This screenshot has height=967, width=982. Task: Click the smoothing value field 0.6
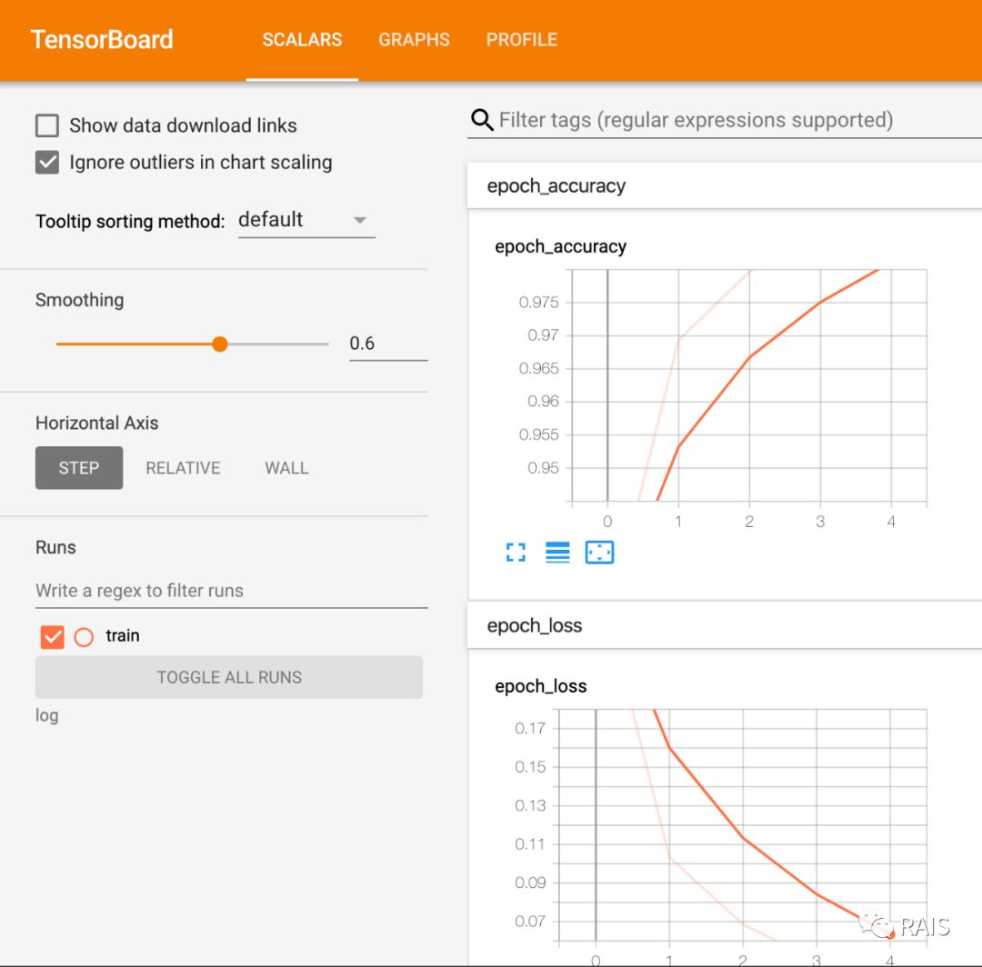coord(388,344)
